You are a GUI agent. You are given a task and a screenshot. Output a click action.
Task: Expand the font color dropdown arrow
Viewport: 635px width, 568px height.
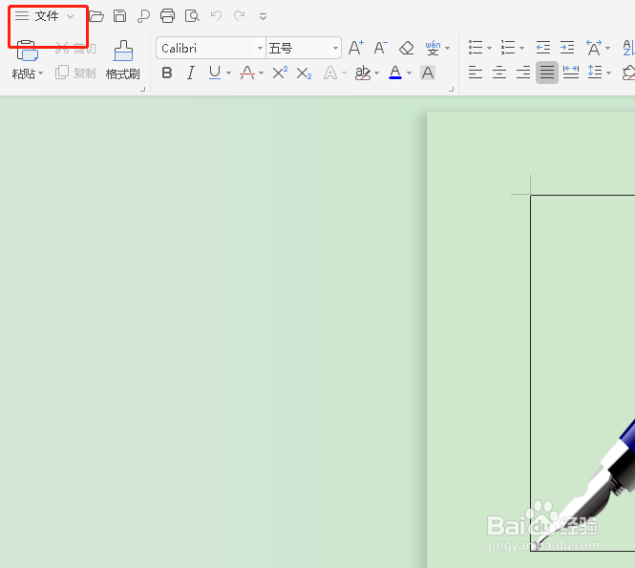[x=409, y=74]
